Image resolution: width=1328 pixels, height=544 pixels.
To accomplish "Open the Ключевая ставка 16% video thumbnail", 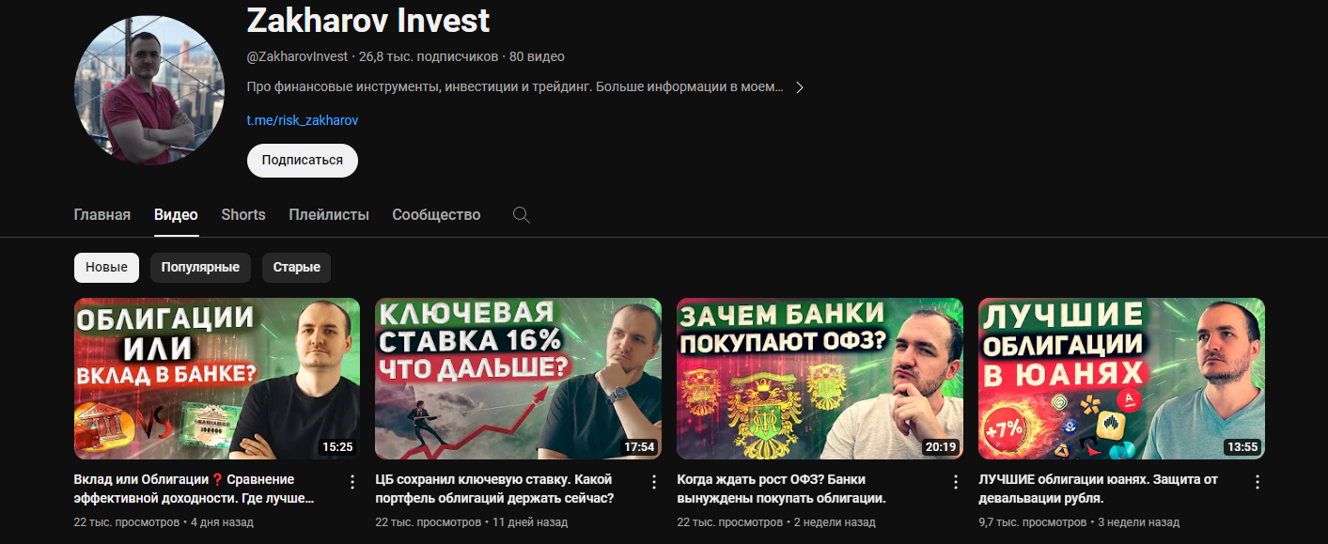I will 518,379.
